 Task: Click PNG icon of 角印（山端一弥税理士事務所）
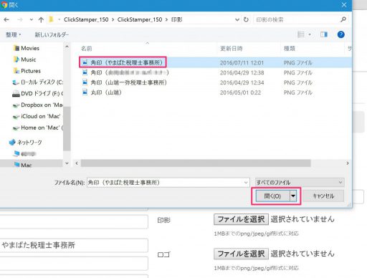click(x=85, y=82)
